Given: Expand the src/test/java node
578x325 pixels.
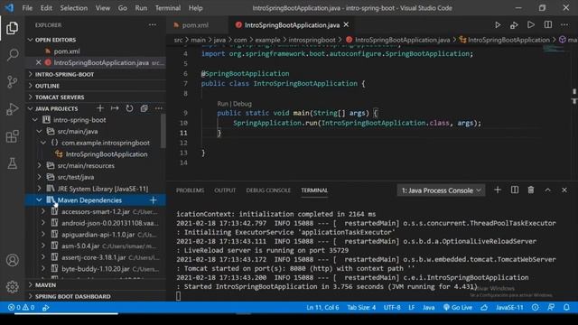Looking at the screenshot, I should point(40,177).
